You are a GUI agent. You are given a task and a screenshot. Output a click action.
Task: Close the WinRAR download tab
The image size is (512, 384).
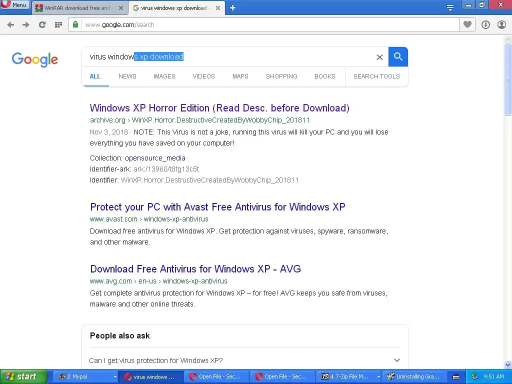pos(121,8)
